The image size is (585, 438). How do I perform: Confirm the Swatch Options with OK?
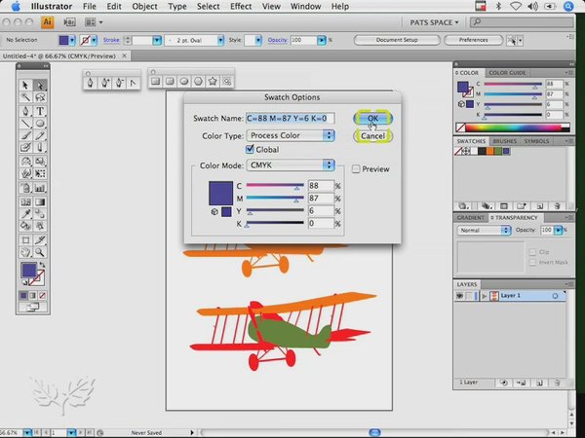point(372,118)
